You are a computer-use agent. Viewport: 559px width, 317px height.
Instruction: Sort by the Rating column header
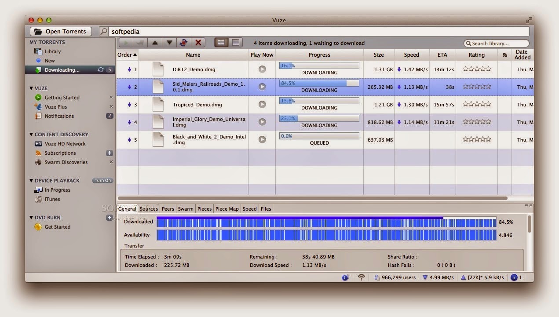click(477, 55)
